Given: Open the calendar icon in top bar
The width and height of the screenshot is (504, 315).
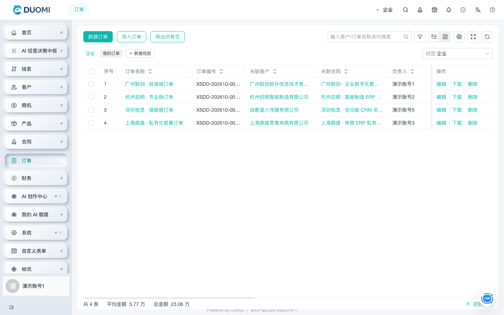Looking at the screenshot, I should [x=434, y=10].
